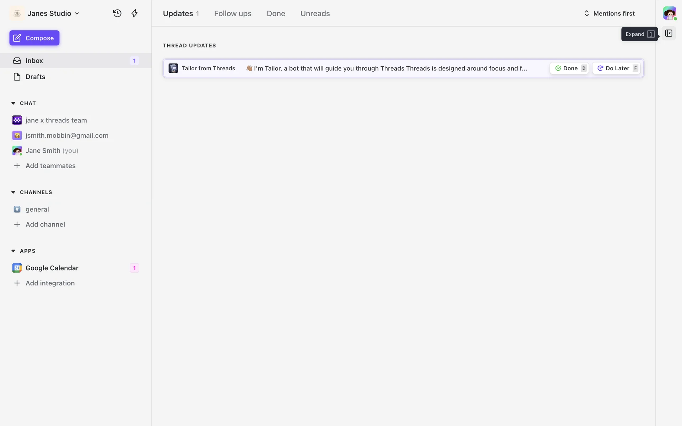This screenshot has width=682, height=426.
Task: Click Add teammates
Action: [x=50, y=166]
